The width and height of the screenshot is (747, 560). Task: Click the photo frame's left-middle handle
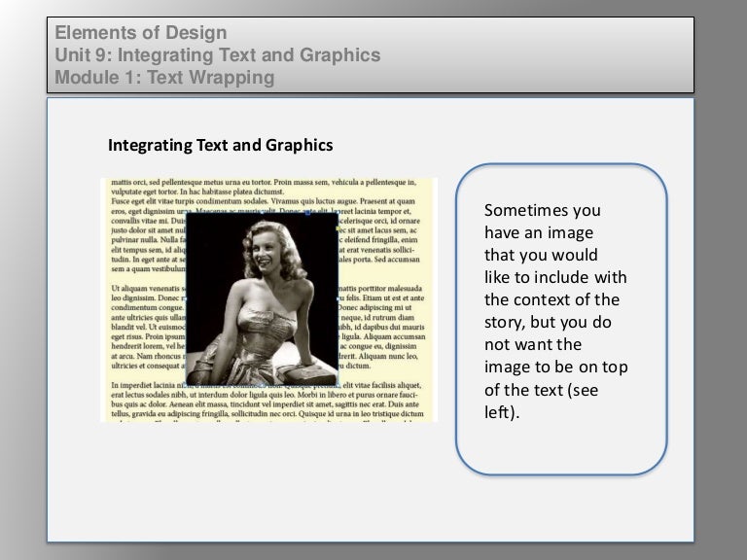tap(186, 297)
